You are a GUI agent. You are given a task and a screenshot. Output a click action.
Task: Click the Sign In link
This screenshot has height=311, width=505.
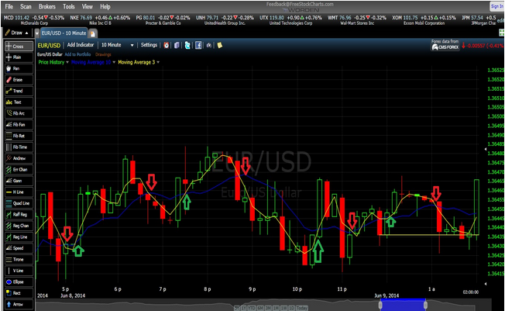point(496,6)
